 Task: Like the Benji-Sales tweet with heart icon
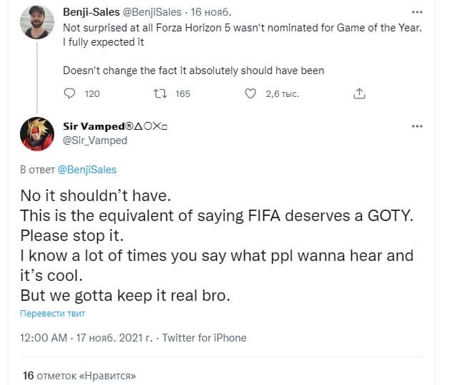click(x=251, y=93)
